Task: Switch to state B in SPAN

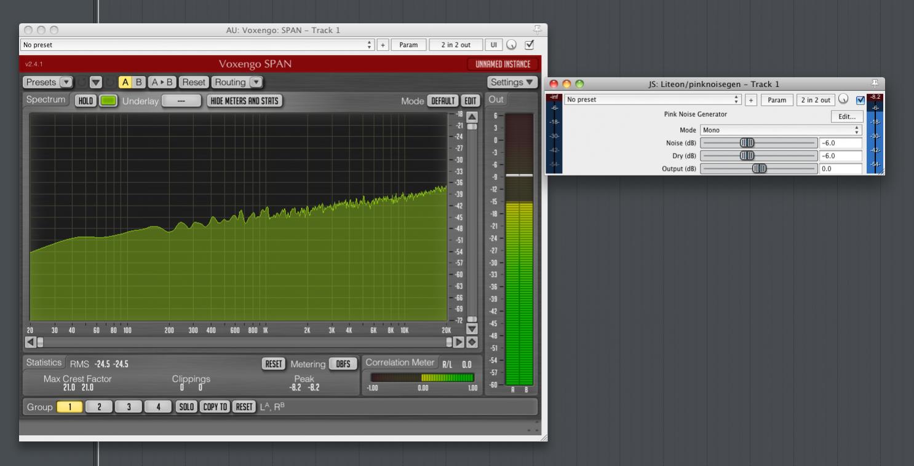Action: (139, 82)
